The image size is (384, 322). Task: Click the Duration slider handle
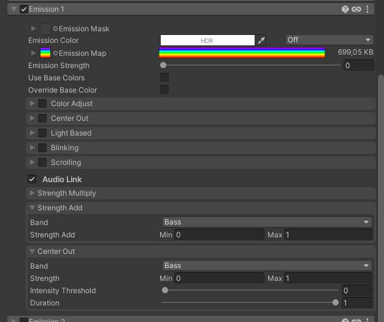click(x=336, y=302)
